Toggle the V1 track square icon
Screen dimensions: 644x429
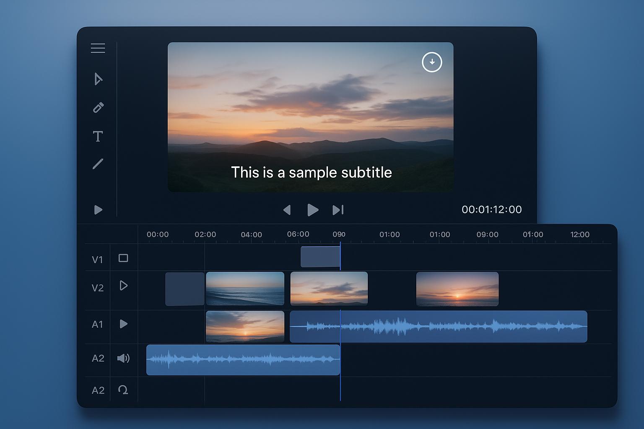pos(123,258)
